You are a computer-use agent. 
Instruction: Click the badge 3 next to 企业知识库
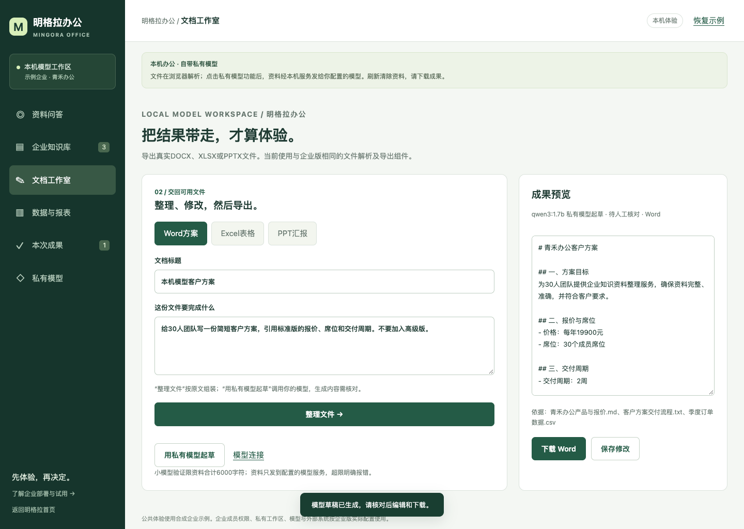click(104, 147)
